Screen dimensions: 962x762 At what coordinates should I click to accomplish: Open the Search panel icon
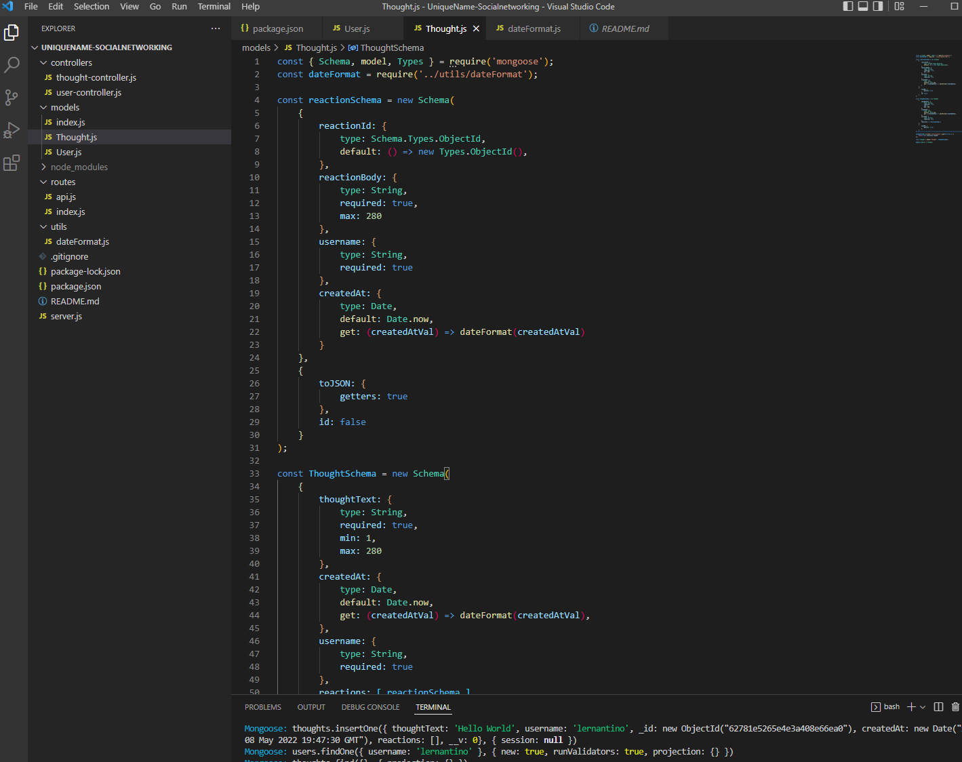(x=12, y=64)
